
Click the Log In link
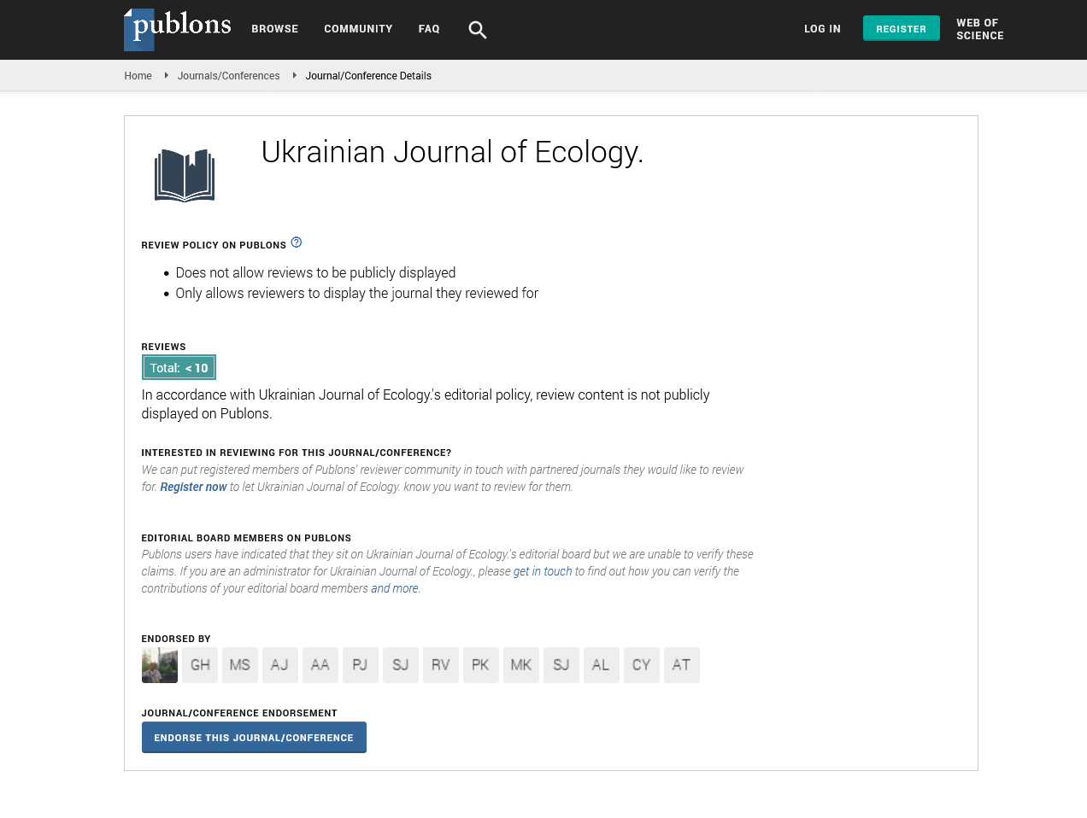(x=822, y=29)
